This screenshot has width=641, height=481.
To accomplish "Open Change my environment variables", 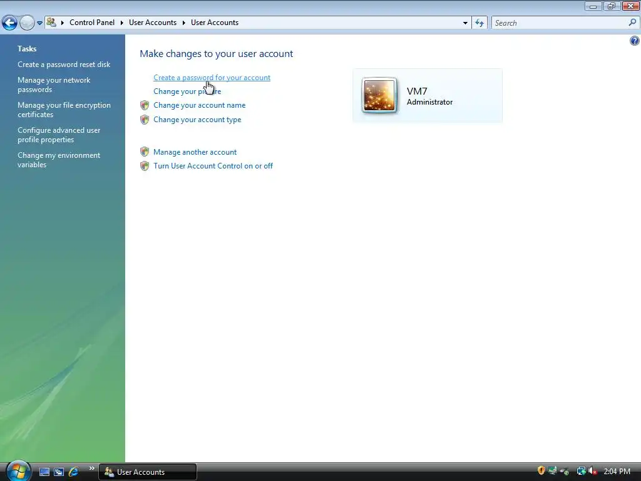I will coord(59,160).
